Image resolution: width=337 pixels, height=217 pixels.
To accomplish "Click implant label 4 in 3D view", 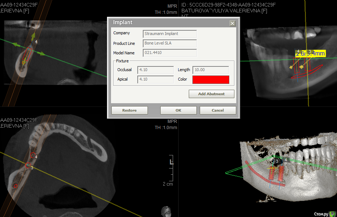I will point(286,160).
